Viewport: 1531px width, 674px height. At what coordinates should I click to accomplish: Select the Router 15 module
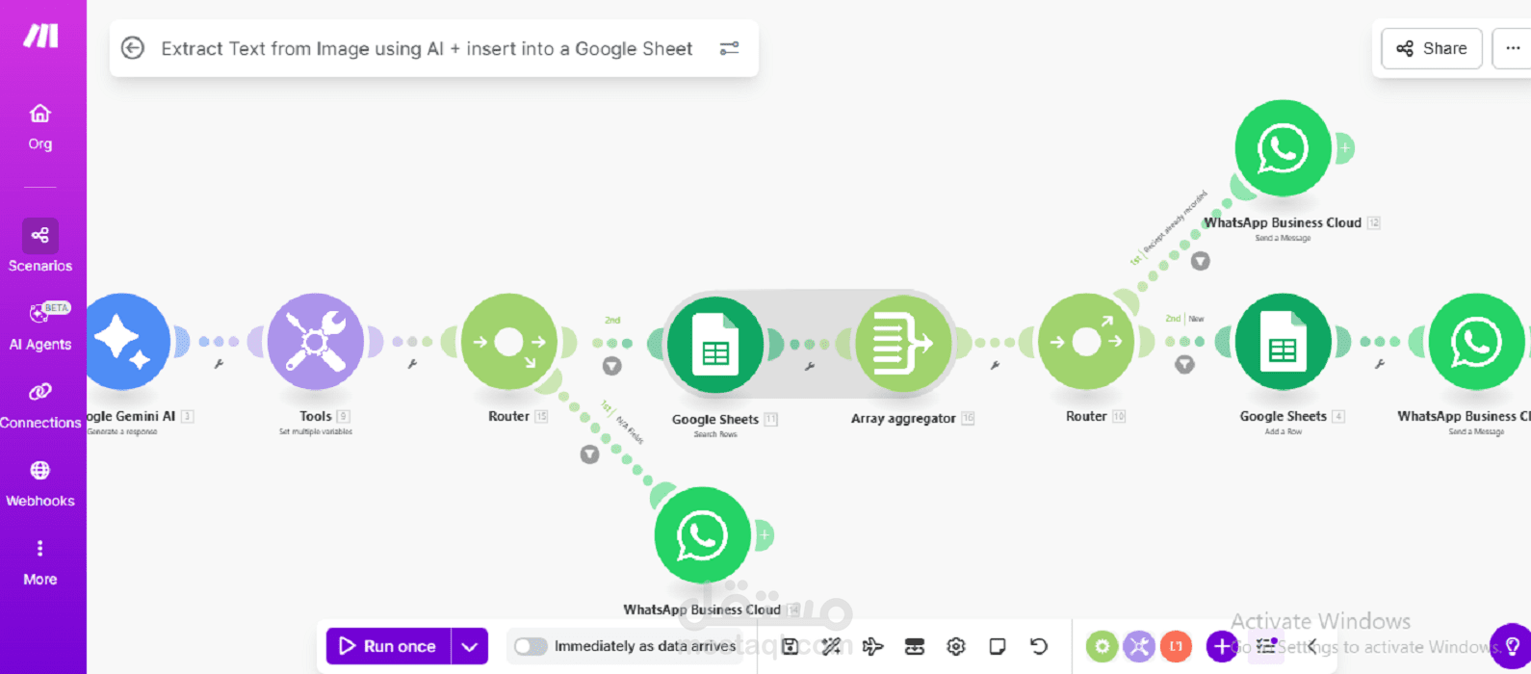tap(508, 342)
